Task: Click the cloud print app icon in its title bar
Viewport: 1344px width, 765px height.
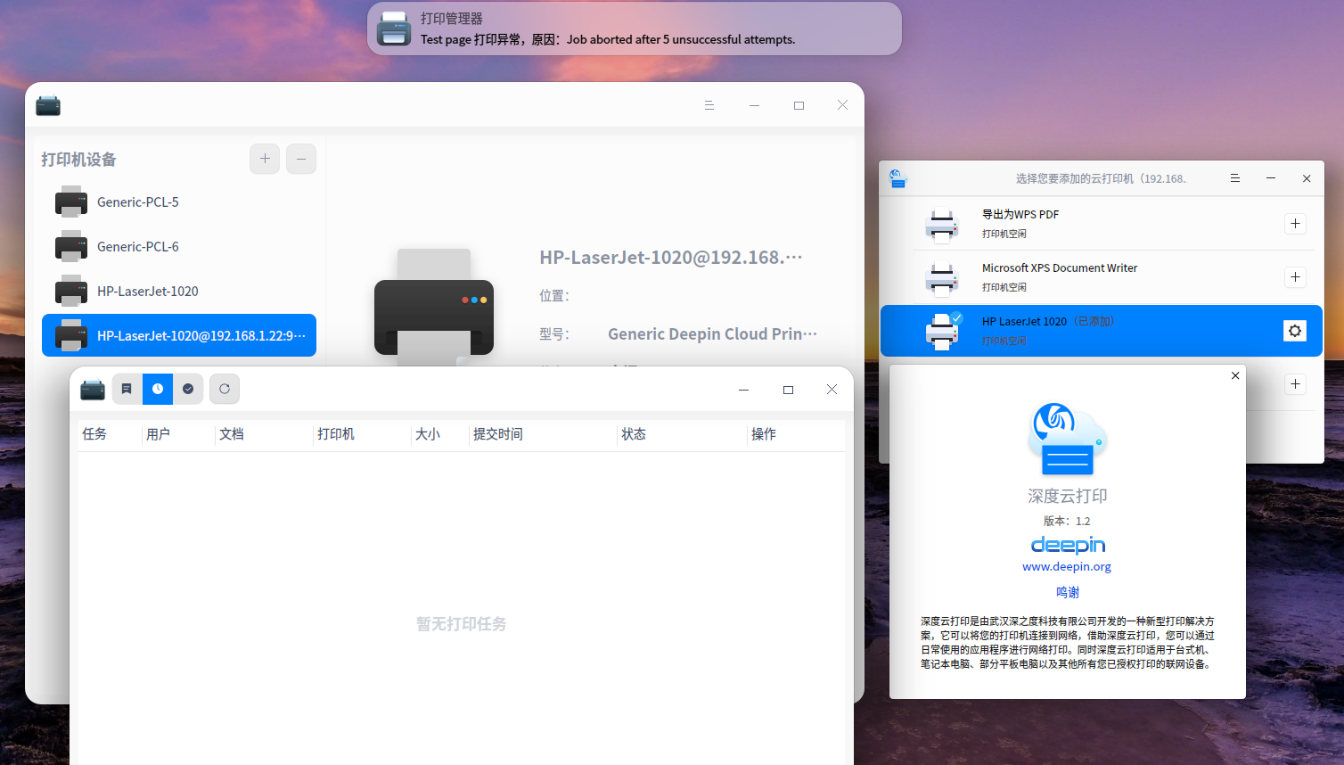Action: 897,179
